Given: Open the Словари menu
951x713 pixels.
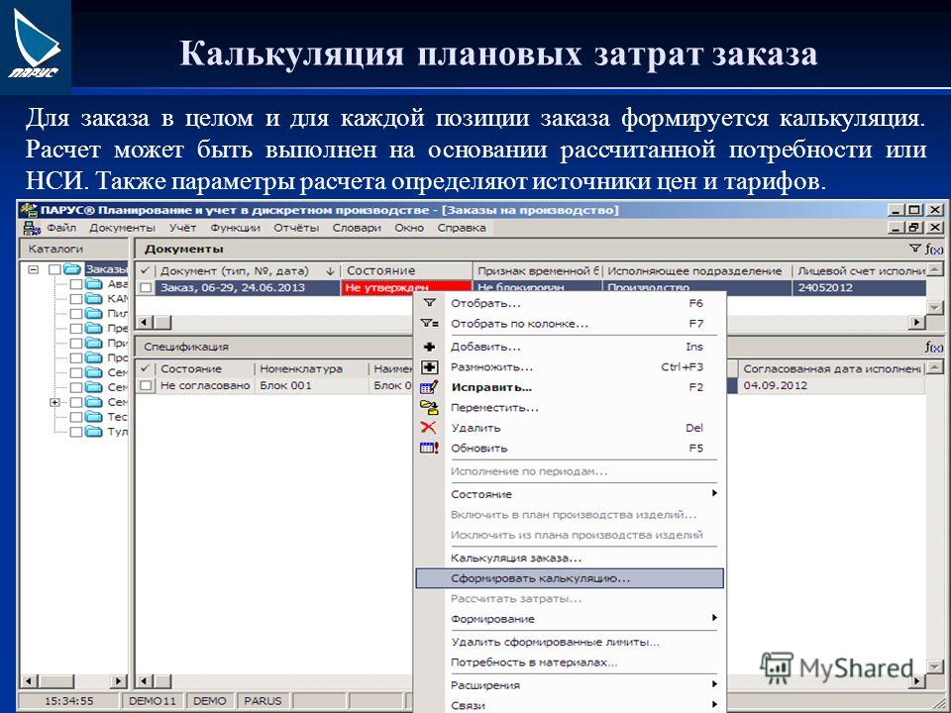Looking at the screenshot, I should point(357,228).
